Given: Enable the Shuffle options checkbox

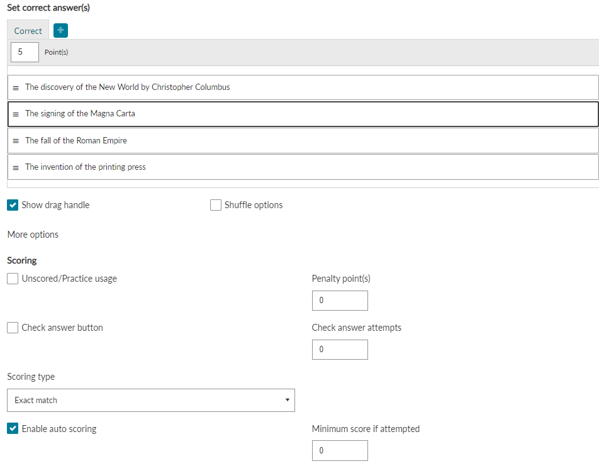Looking at the screenshot, I should point(216,205).
